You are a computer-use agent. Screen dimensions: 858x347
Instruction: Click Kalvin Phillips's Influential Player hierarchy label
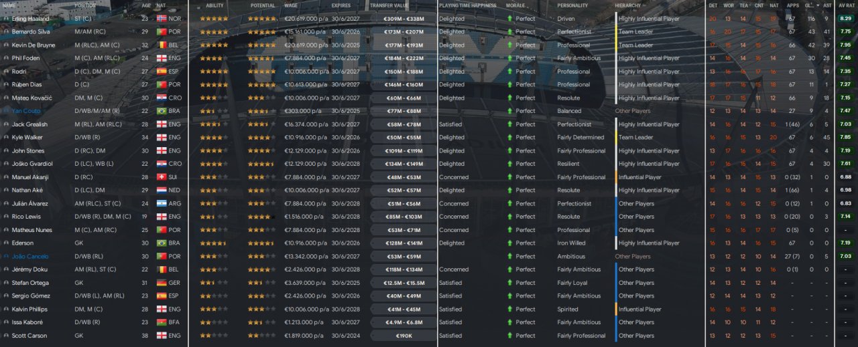click(x=640, y=310)
